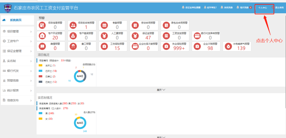
Task: Click the 退出系统 link
Action: [279, 8]
